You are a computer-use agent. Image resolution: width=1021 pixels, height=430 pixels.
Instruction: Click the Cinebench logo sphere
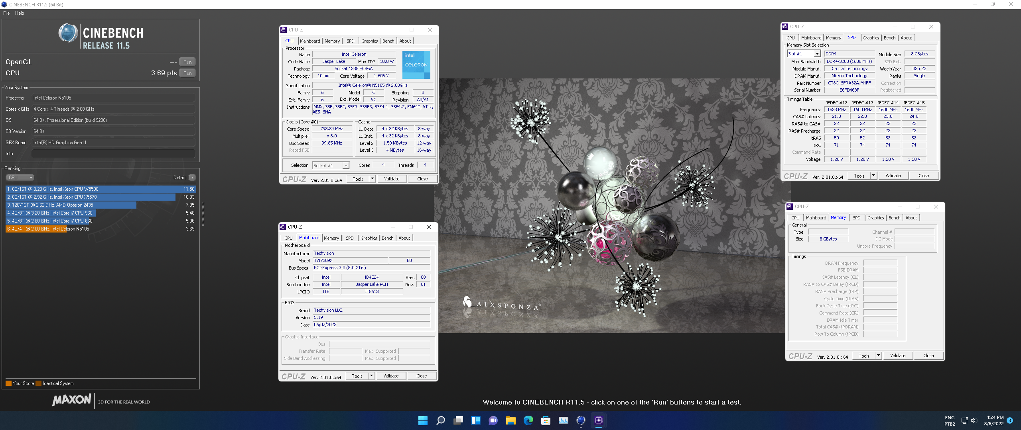pos(68,33)
